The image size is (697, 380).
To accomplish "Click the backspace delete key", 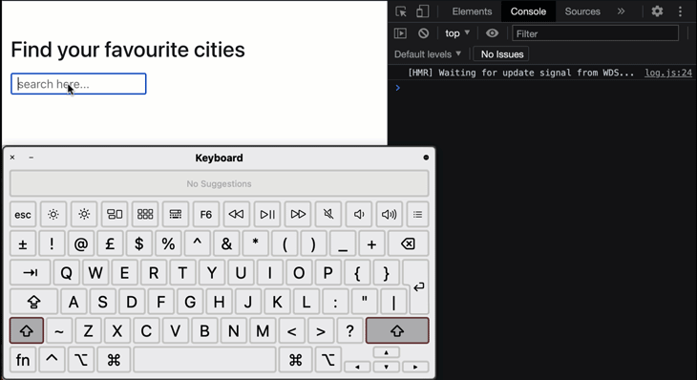I will click(x=408, y=243).
